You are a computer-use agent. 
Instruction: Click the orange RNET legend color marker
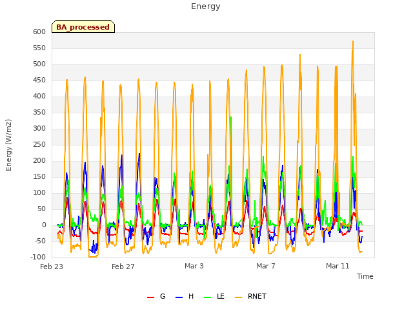tap(238, 297)
